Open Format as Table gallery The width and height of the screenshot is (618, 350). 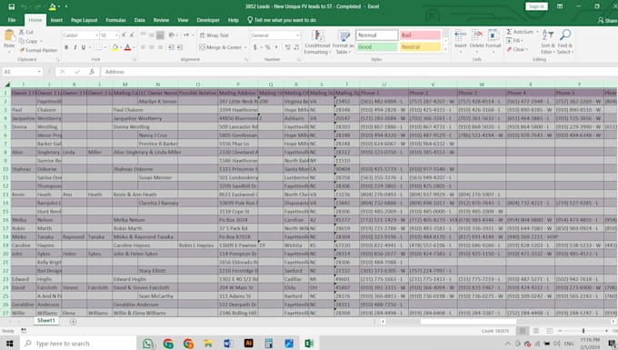click(344, 42)
